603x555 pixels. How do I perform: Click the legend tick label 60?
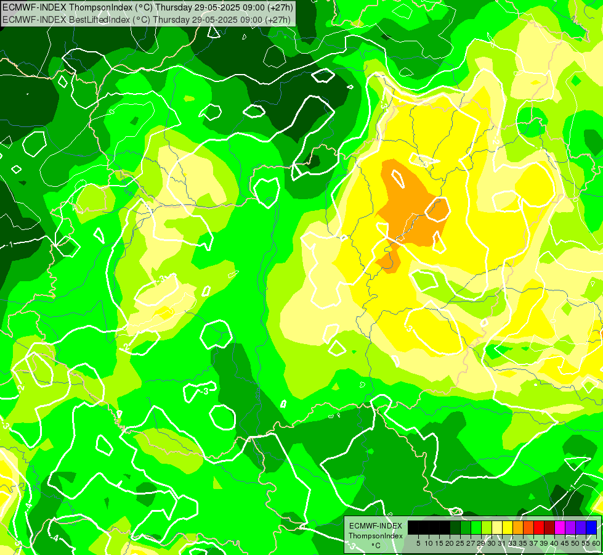pos(596,543)
